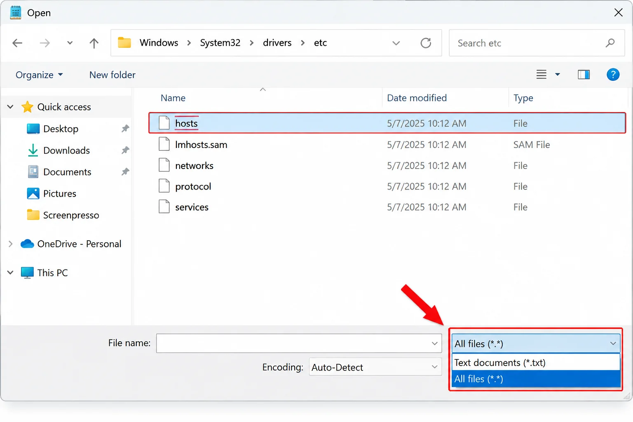Image resolution: width=633 pixels, height=422 pixels.
Task: Select the hosts file
Action: point(387,123)
